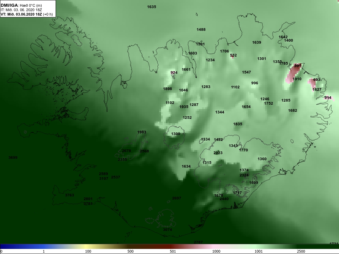Click the value 1654 on the map
Image resolution: width=339 pixels, height=254 pixels.
(246, 107)
